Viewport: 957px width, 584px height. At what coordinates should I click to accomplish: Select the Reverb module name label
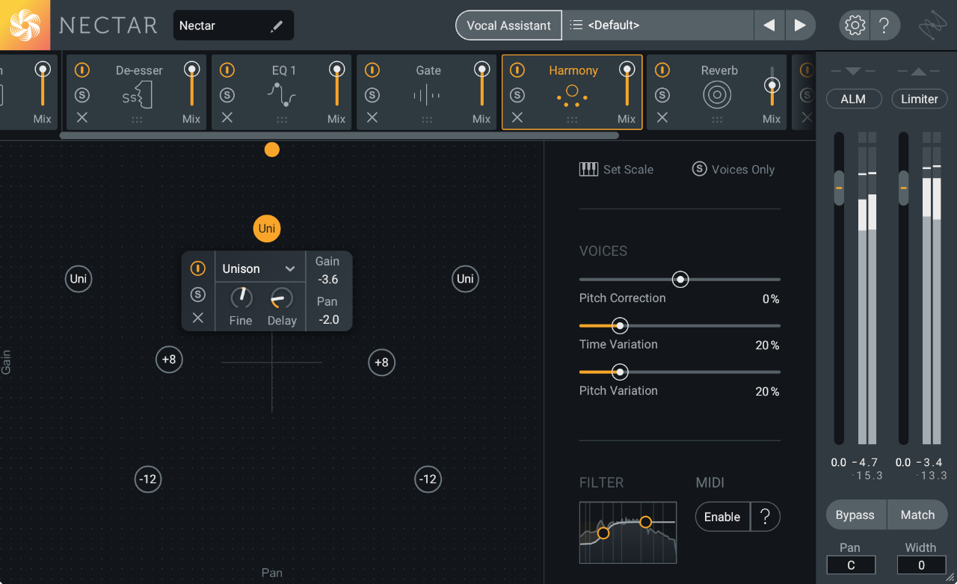coord(719,70)
